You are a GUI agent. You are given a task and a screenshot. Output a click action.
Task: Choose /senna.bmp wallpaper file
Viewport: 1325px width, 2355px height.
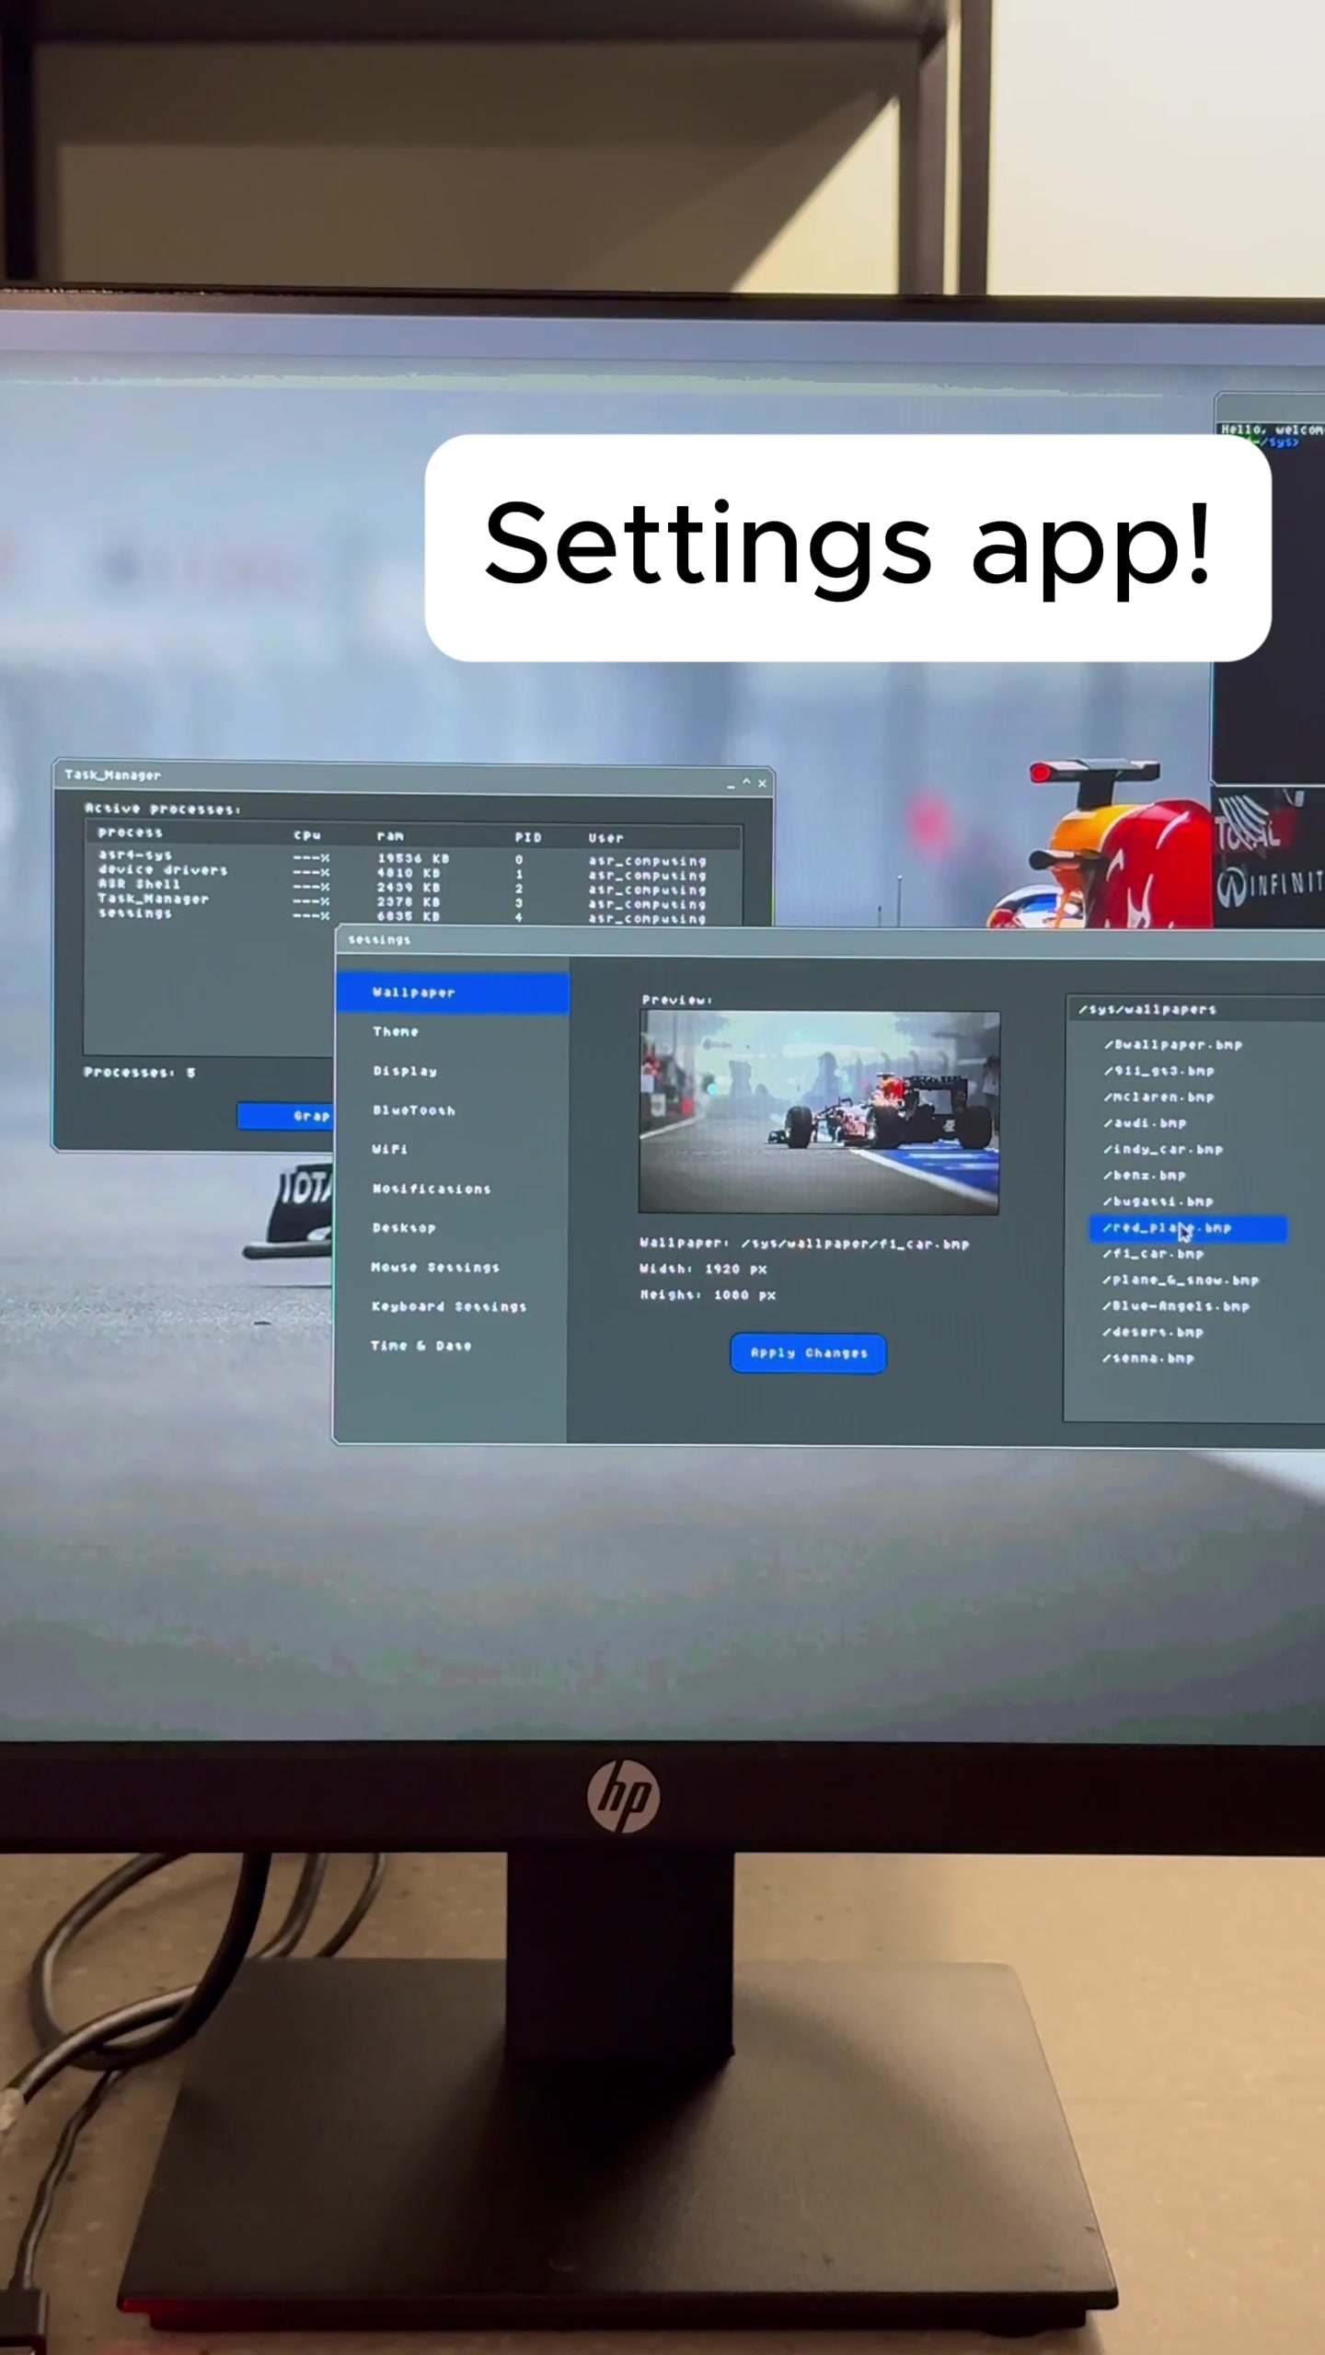(1149, 1359)
